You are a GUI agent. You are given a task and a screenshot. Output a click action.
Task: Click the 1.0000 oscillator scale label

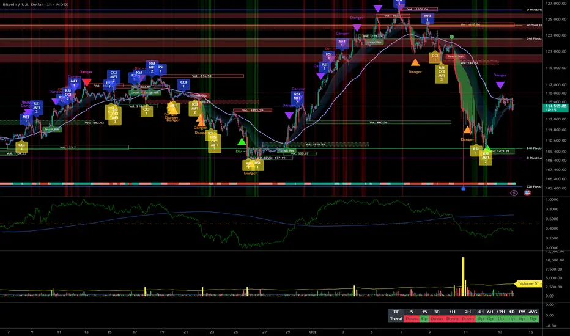tap(552, 199)
